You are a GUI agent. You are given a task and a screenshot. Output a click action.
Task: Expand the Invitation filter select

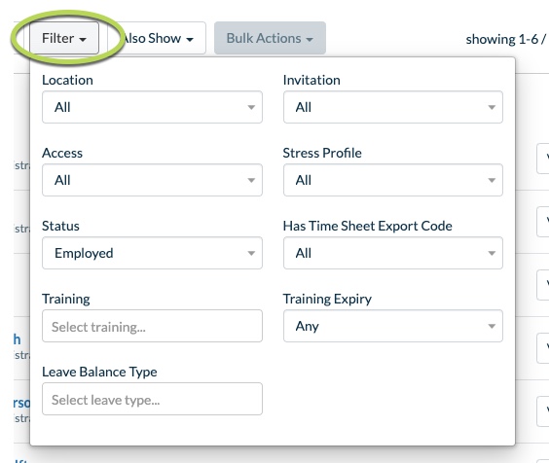393,107
